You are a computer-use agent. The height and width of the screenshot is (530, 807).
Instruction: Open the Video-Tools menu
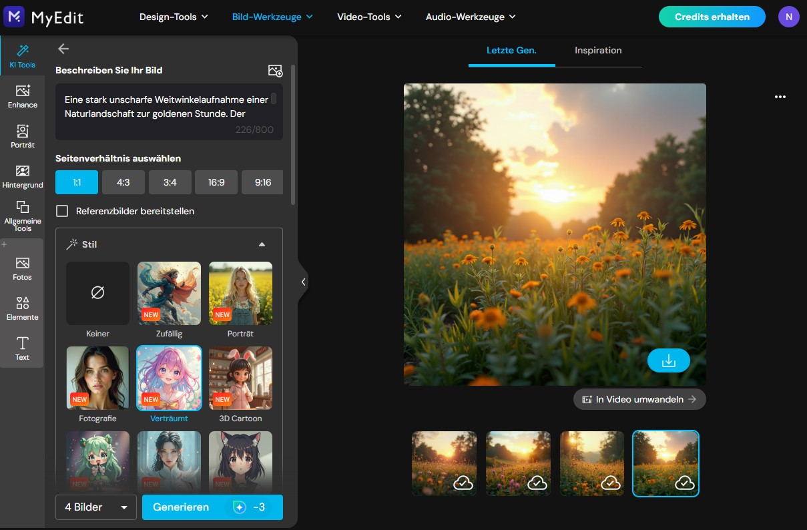pos(369,17)
